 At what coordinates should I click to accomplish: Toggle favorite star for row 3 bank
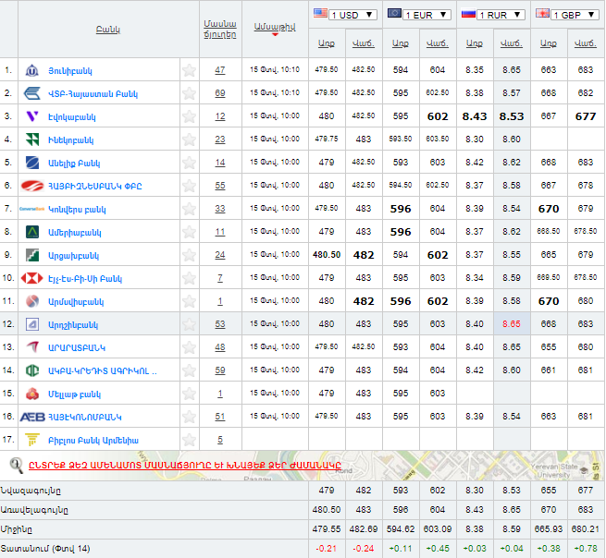pyautogui.click(x=189, y=116)
